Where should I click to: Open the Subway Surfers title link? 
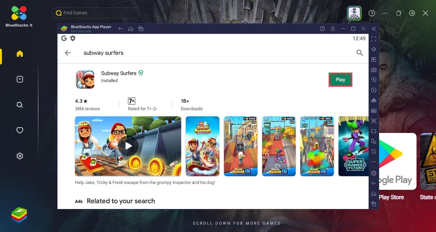119,73
